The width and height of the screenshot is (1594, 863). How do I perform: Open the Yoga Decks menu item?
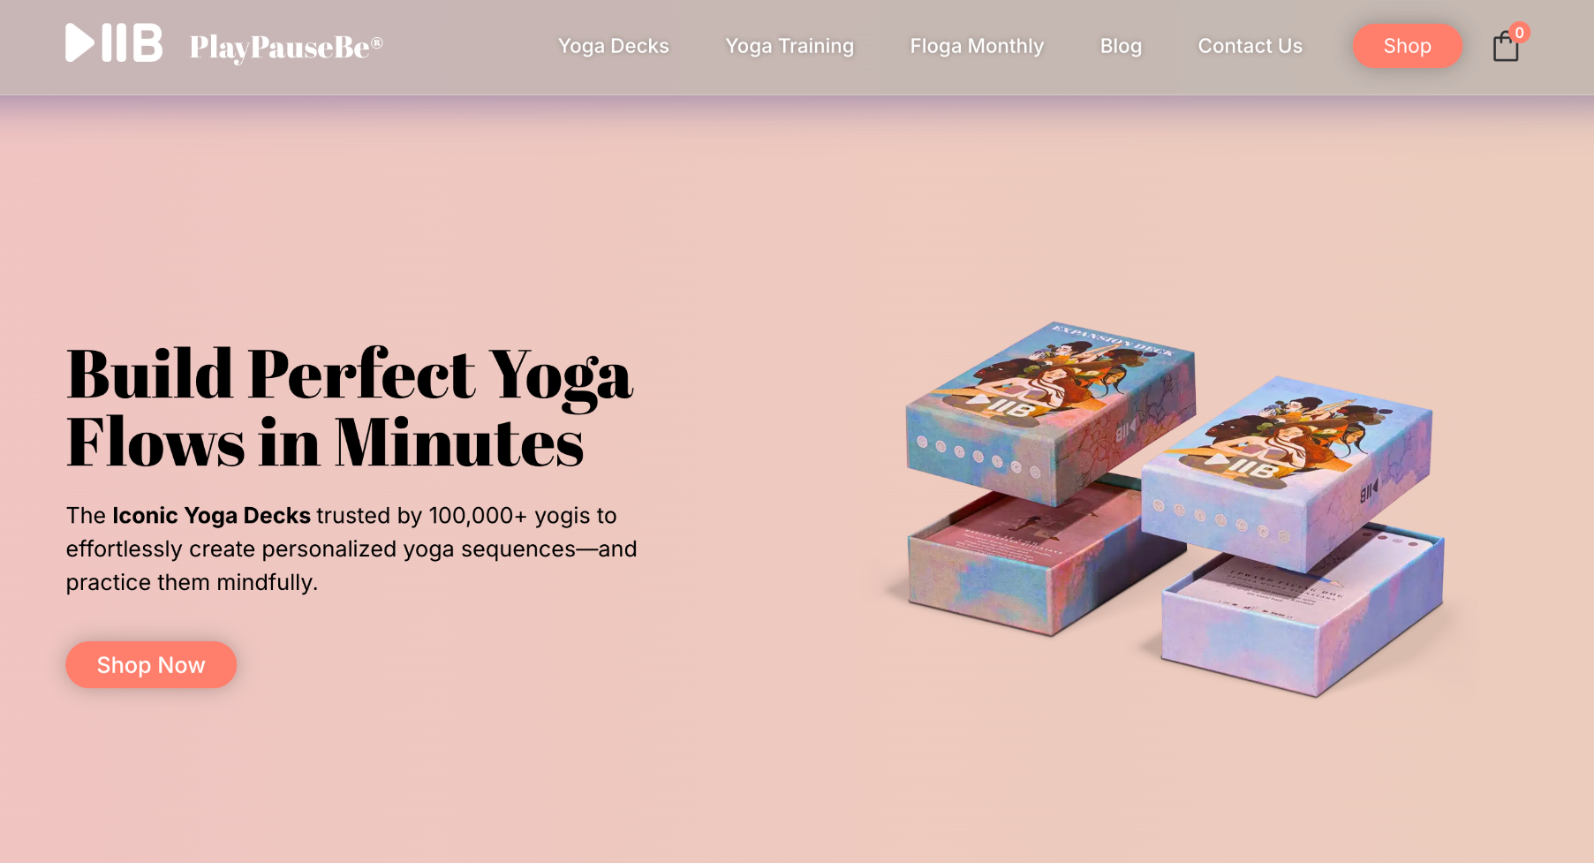[x=613, y=46]
